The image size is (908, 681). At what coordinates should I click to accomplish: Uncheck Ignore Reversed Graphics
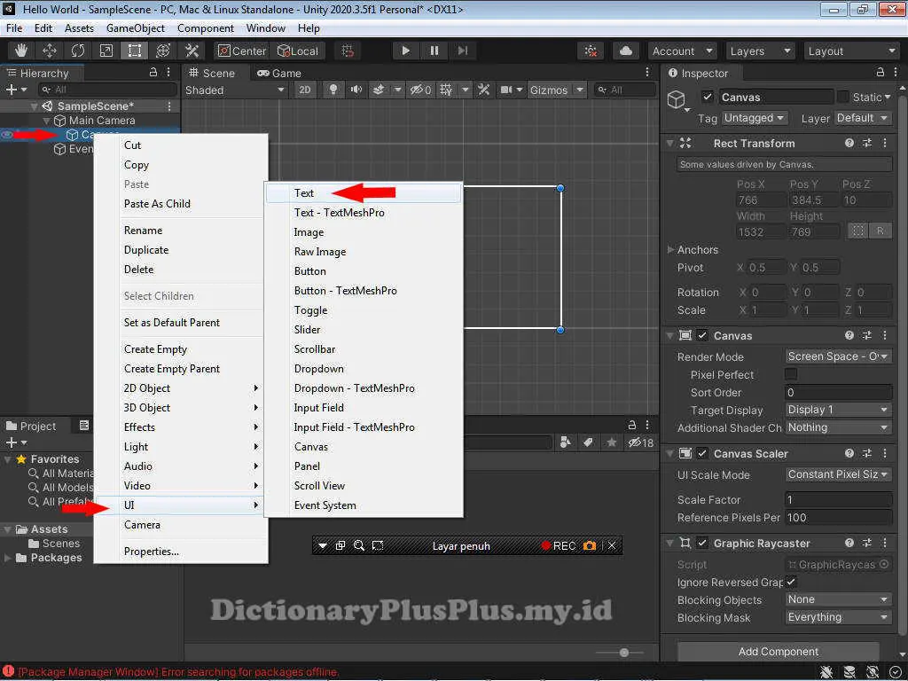[791, 582]
